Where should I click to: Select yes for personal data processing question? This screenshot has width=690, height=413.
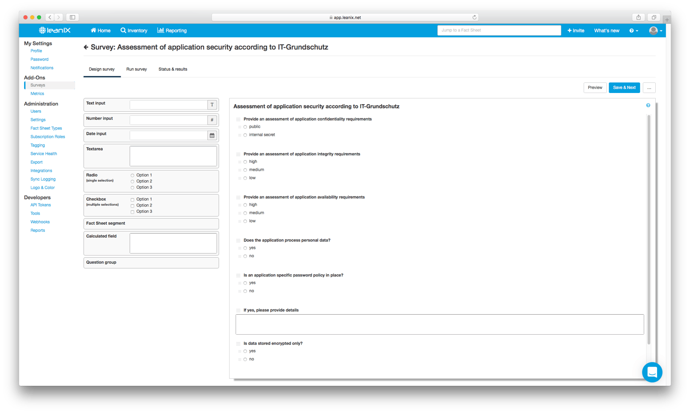click(x=245, y=247)
